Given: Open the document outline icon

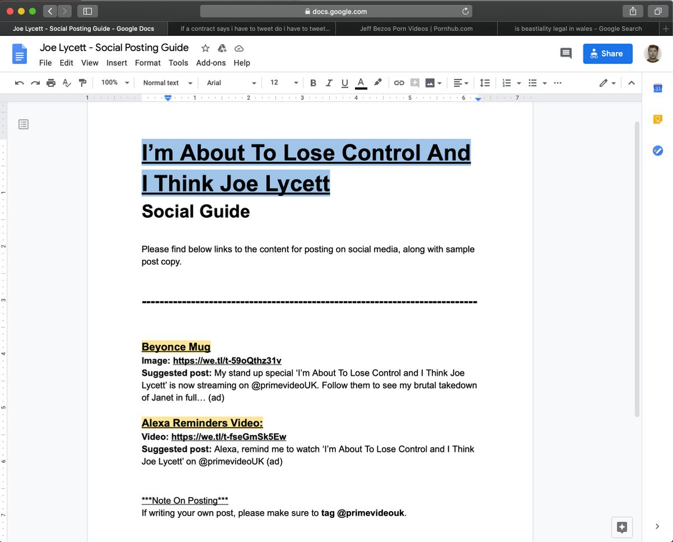Looking at the screenshot, I should click(24, 124).
